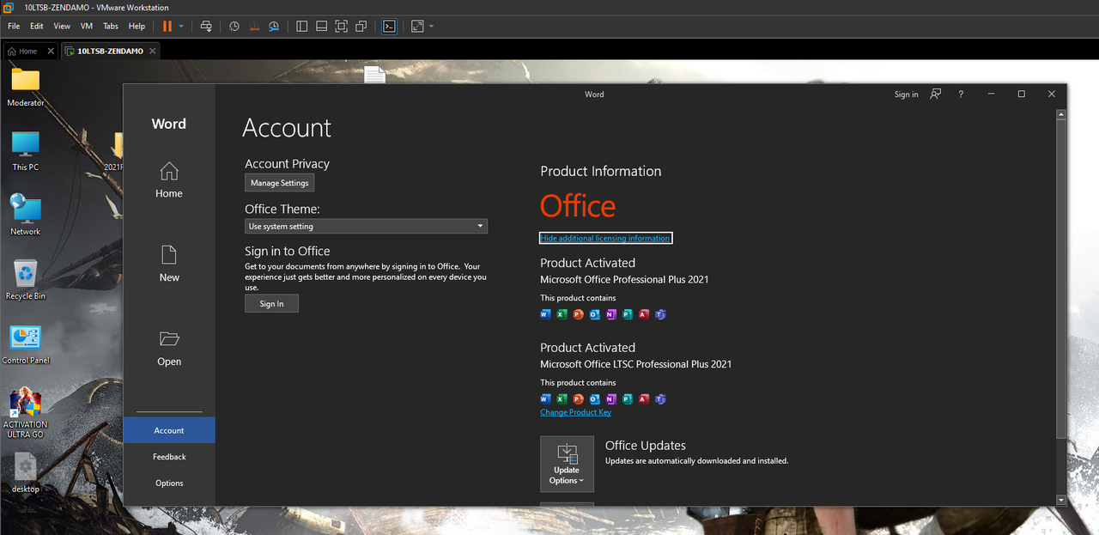Close the VMware Home tab
This screenshot has width=1099, height=535.
51,52
